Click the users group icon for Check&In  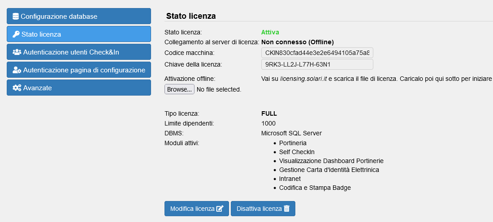click(x=17, y=52)
